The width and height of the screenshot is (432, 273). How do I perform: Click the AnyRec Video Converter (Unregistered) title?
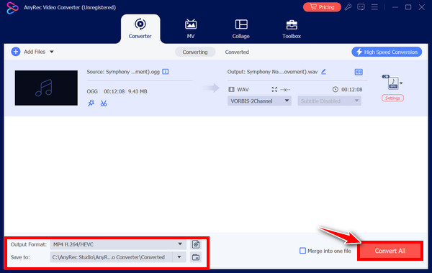pyautogui.click(x=70, y=7)
